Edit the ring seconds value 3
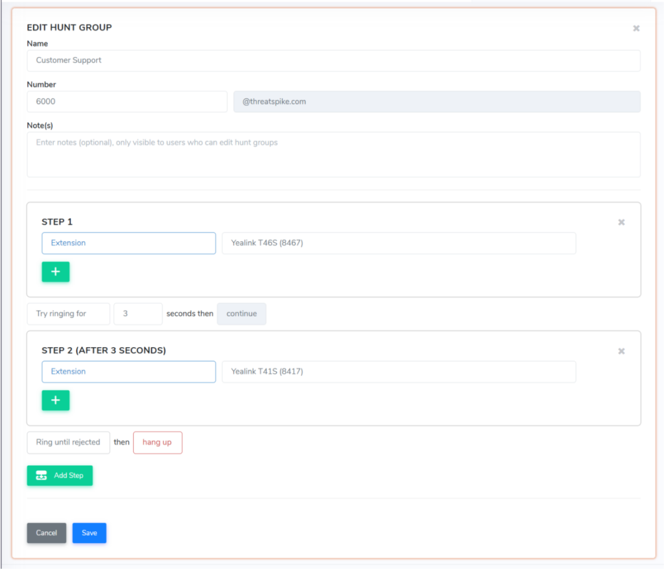The width and height of the screenshot is (664, 569). (138, 314)
